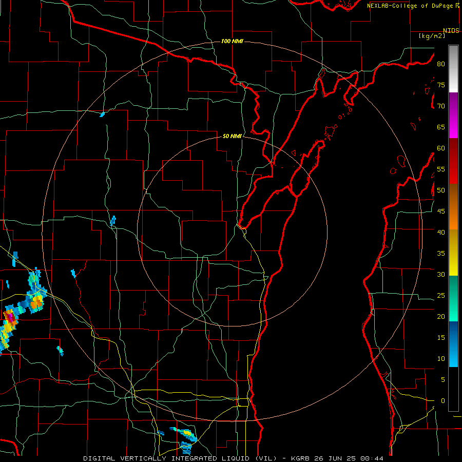Click the NIDS label
The height and width of the screenshot is (462, 462).
451,30
